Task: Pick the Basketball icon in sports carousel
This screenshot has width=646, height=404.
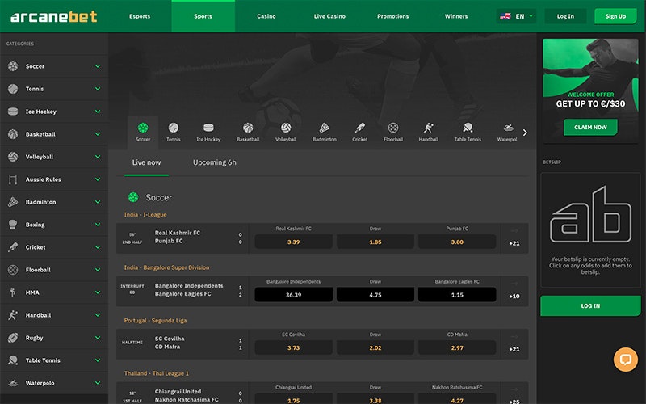Action: click(248, 128)
